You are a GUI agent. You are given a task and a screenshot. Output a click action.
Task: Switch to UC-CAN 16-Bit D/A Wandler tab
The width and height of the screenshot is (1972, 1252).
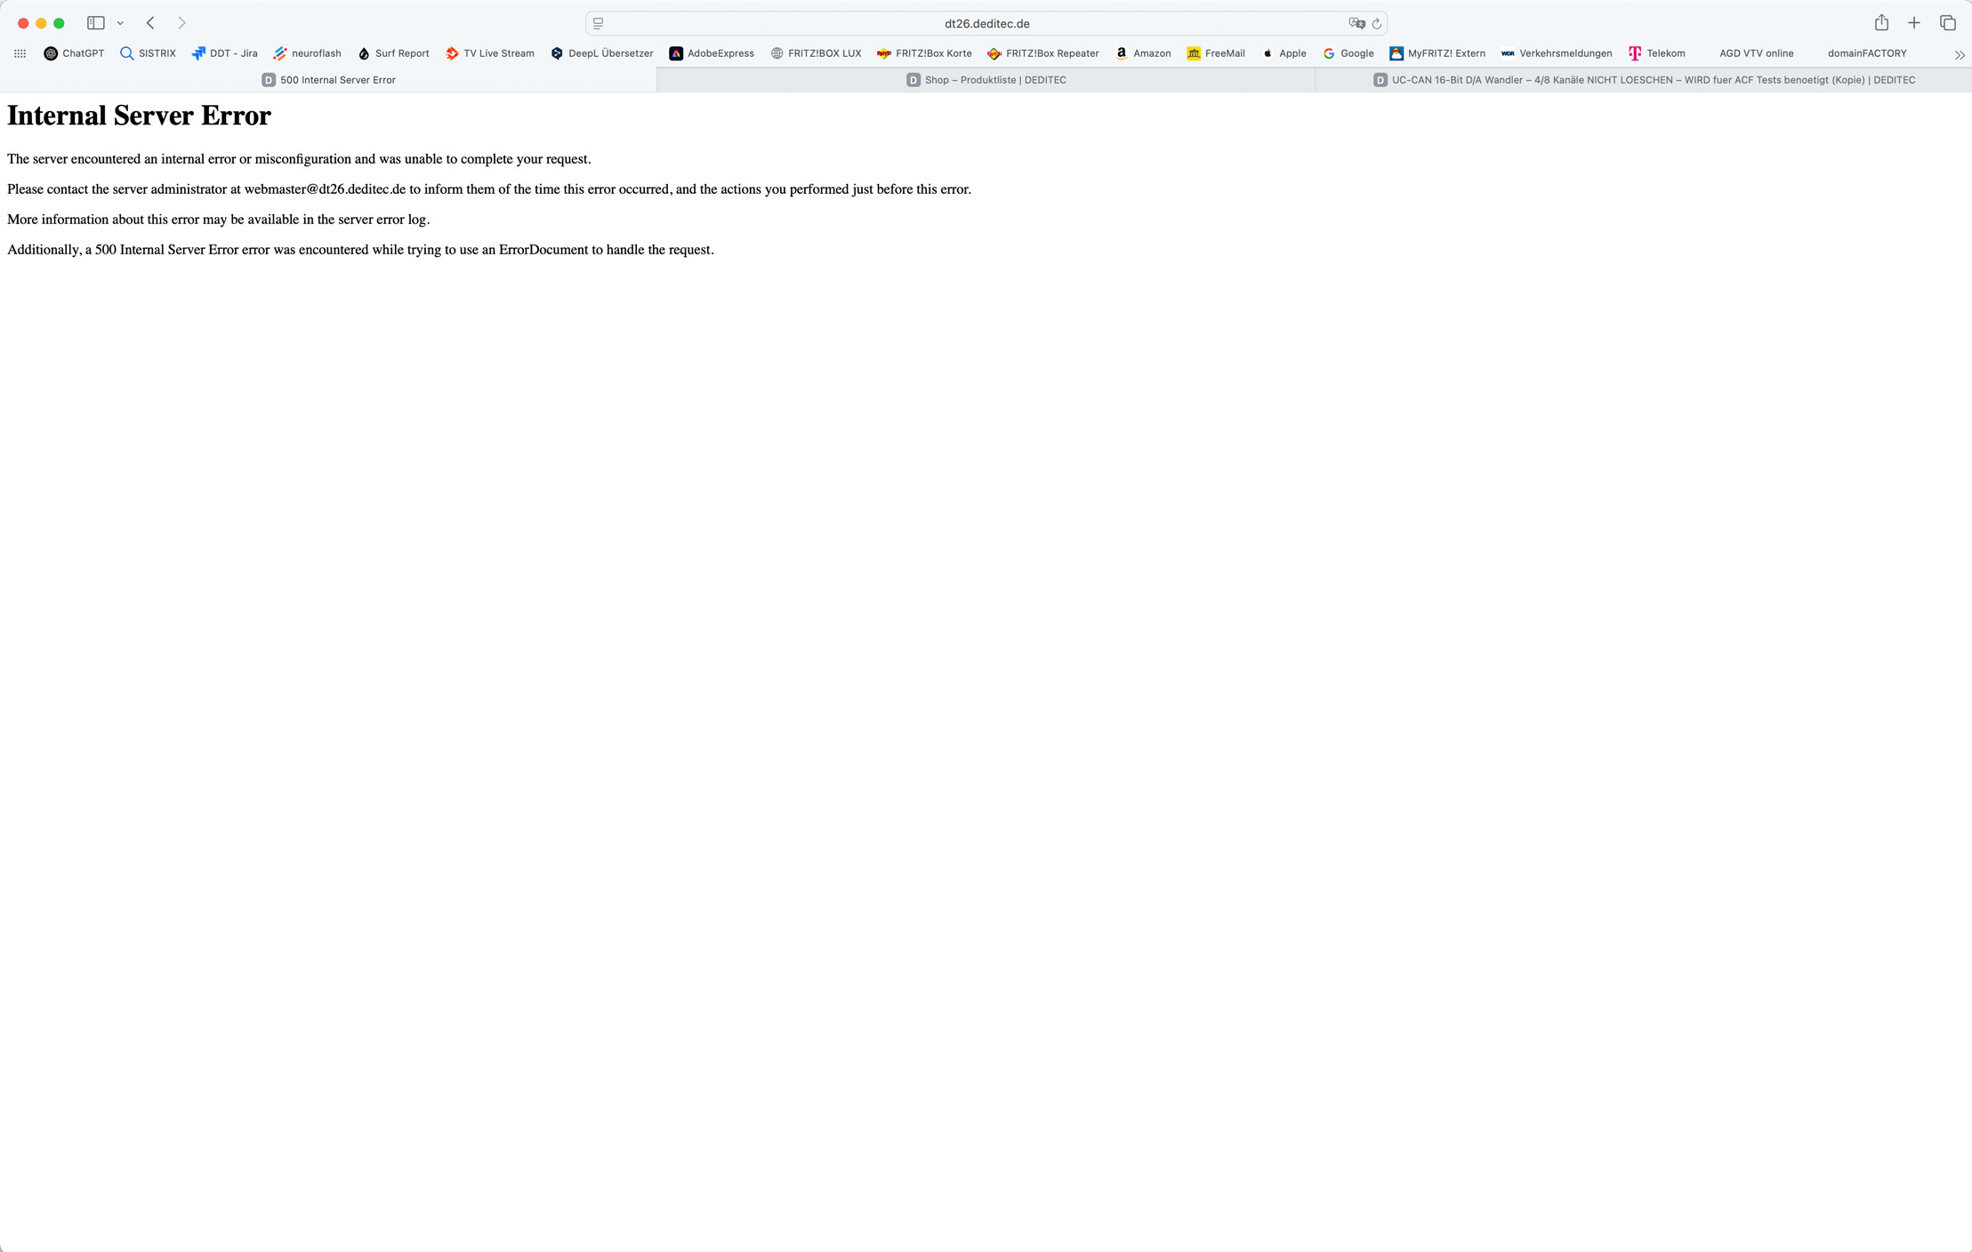pos(1644,80)
